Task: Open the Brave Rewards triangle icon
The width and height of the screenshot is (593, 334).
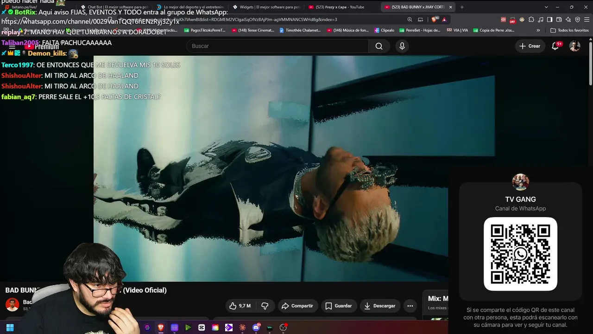Action: 444,19
